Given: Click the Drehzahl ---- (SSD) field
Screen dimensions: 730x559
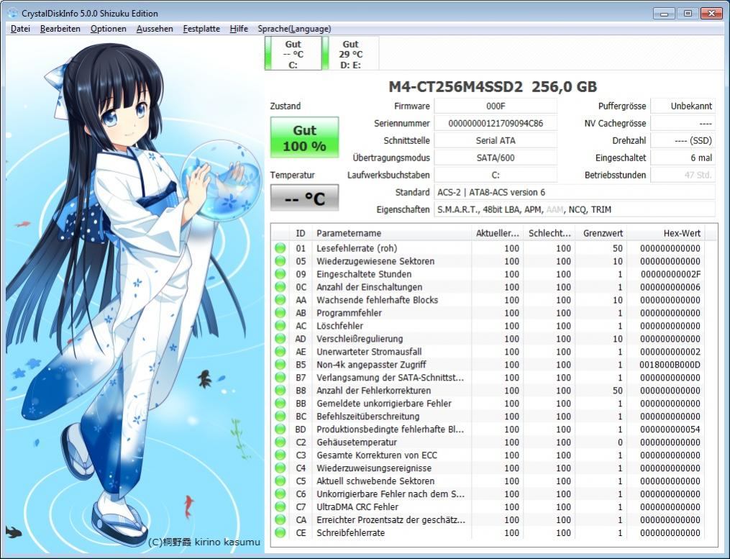Looking at the screenshot, I should coord(683,141).
